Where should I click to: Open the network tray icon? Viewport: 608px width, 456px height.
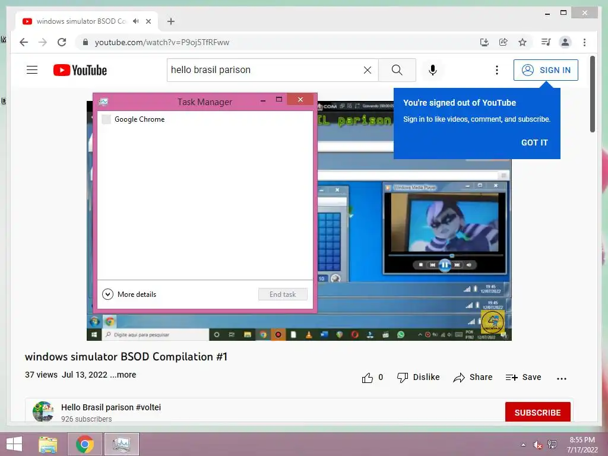552,444
